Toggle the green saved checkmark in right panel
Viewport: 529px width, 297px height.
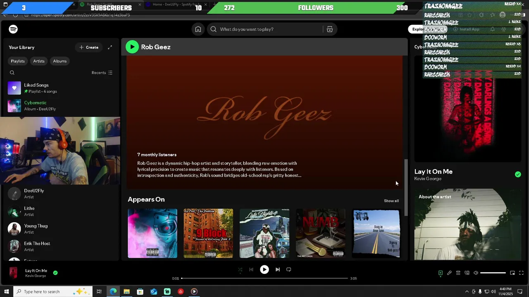(518, 174)
